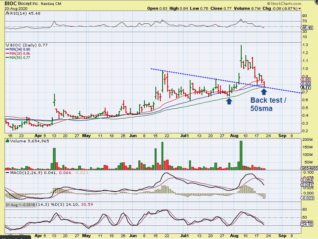Click the 31 Aug Y:-0.0316 cursor readout
The height and width of the screenshot is (239, 318).
[x=20, y=205]
